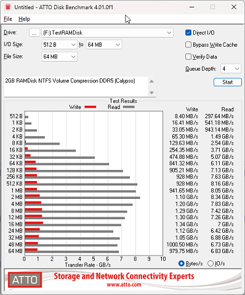Click the ATTO Disk Benchmark title bar icon
The width and height of the screenshot is (245, 295).
tap(7, 7)
